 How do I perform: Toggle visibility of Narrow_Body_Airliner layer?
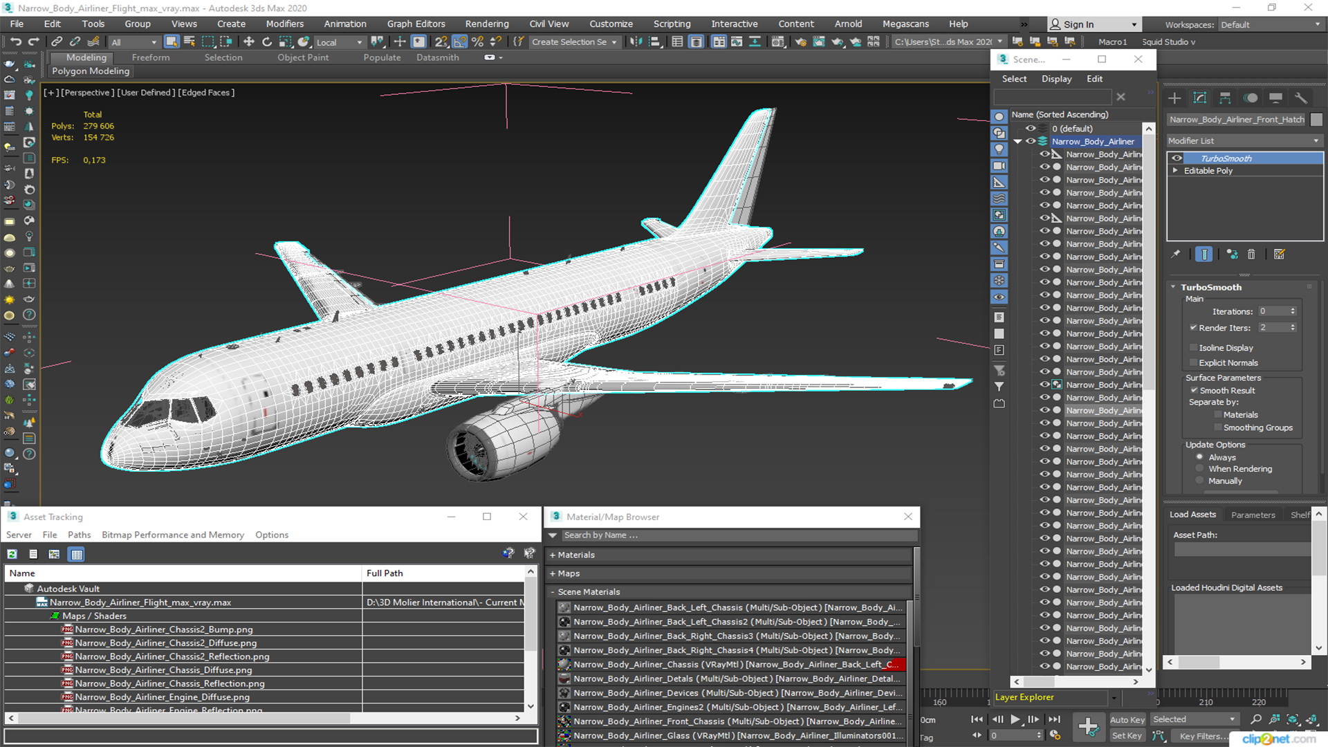tap(1031, 141)
